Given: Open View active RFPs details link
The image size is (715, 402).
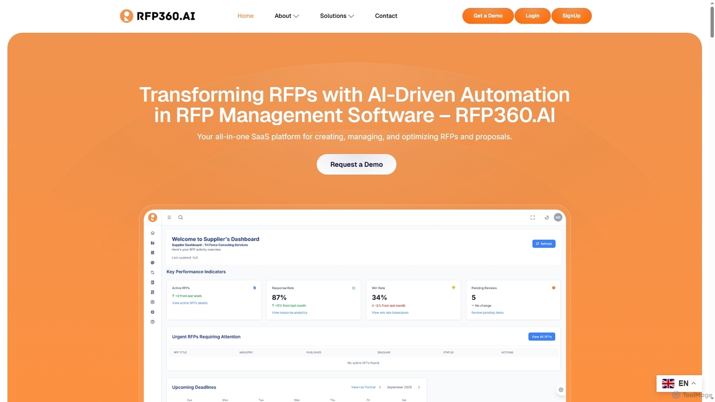Looking at the screenshot, I should (190, 303).
